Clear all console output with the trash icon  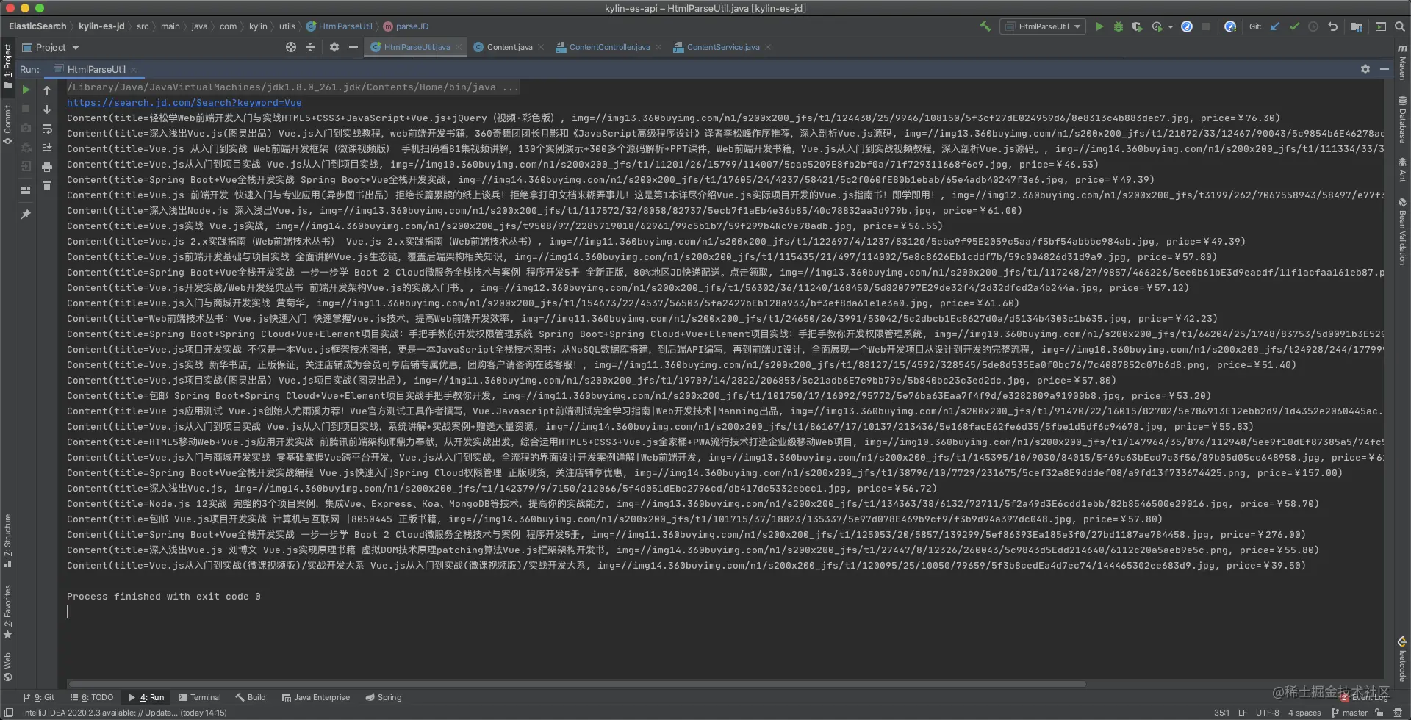[47, 186]
